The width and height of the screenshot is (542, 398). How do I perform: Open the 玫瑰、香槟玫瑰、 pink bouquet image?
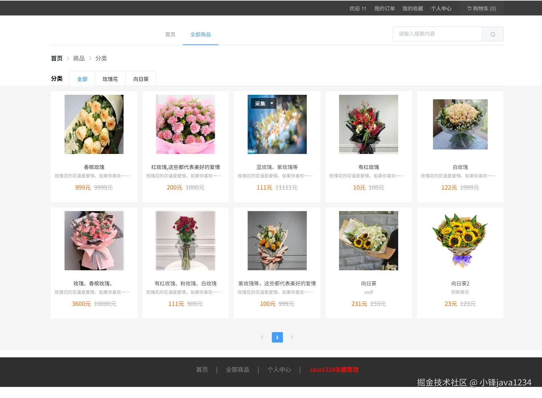[94, 241]
